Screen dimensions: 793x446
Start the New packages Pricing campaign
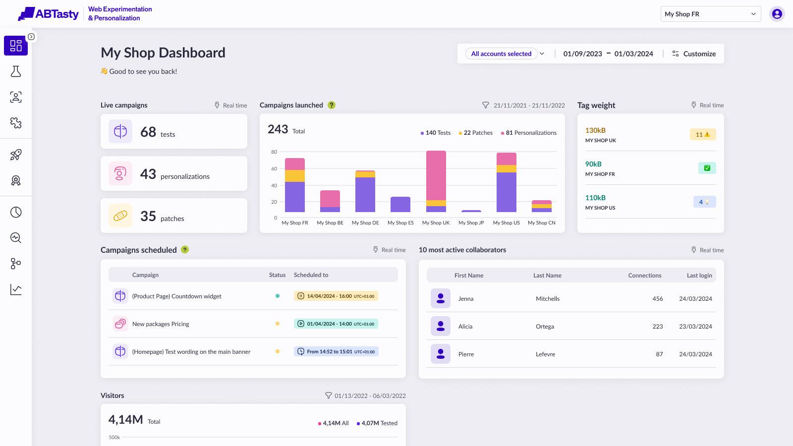point(300,324)
